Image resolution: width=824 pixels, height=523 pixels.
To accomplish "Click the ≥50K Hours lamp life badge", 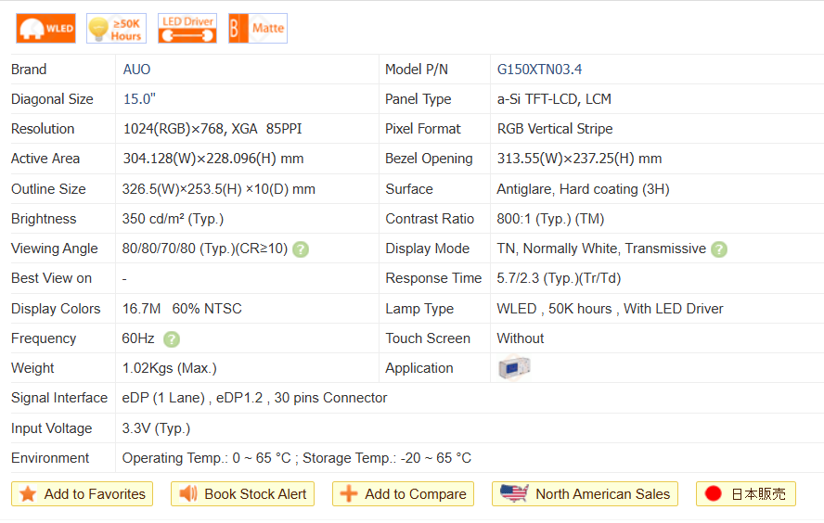I will pyautogui.click(x=116, y=28).
